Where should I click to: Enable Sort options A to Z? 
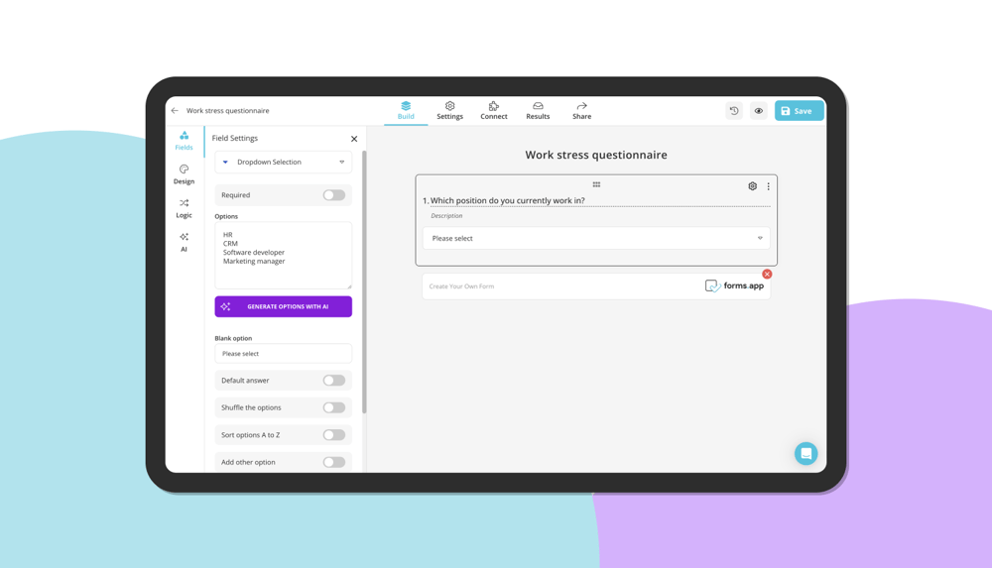click(x=334, y=434)
